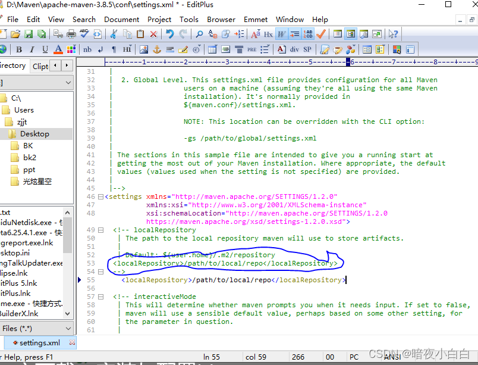This screenshot has height=365, width=478.
Task: Undo the last edit
Action: pos(170,34)
